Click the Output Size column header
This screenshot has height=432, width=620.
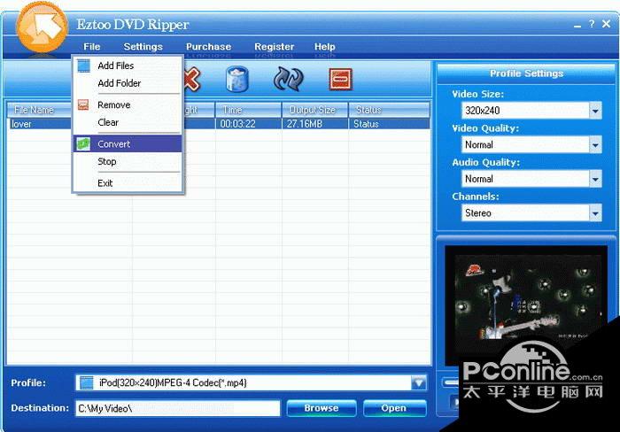pos(315,110)
